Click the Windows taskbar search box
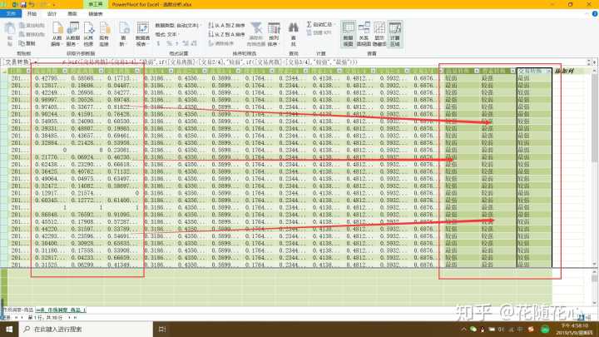Screen dimensions: 599x337 click(67, 330)
